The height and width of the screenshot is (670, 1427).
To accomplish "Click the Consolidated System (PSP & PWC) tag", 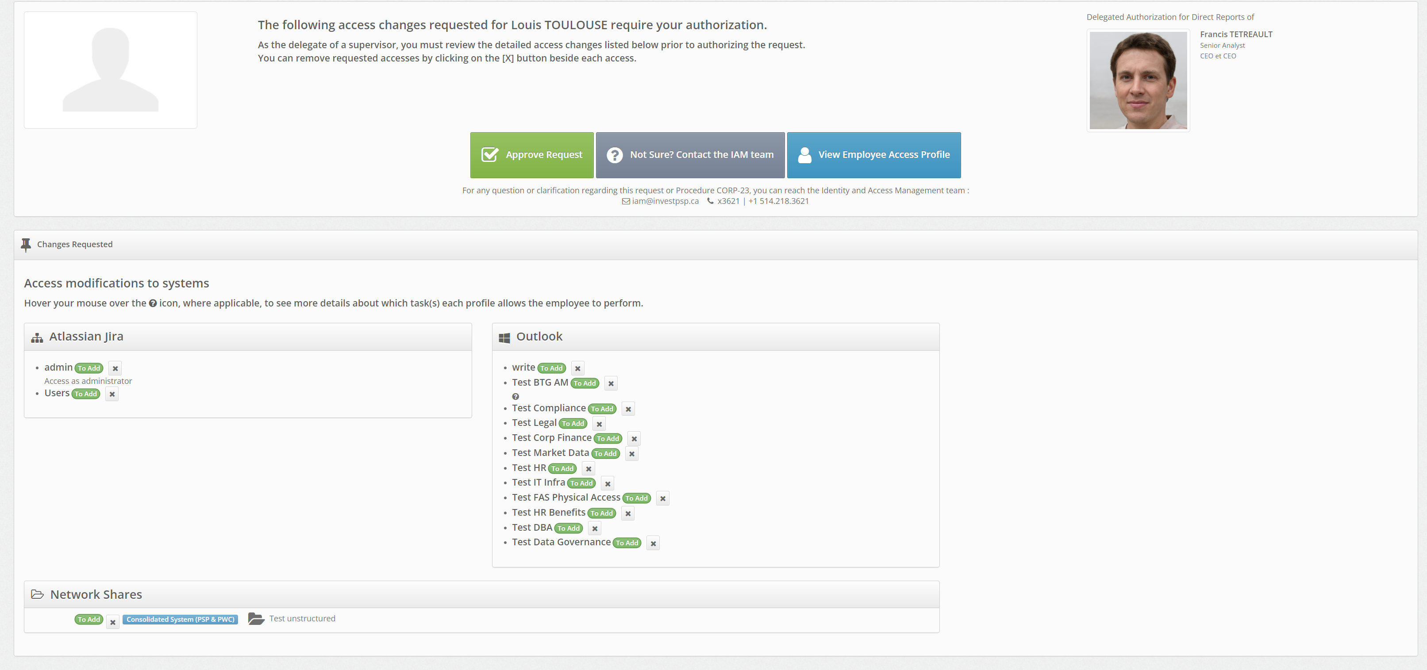I will 180,620.
